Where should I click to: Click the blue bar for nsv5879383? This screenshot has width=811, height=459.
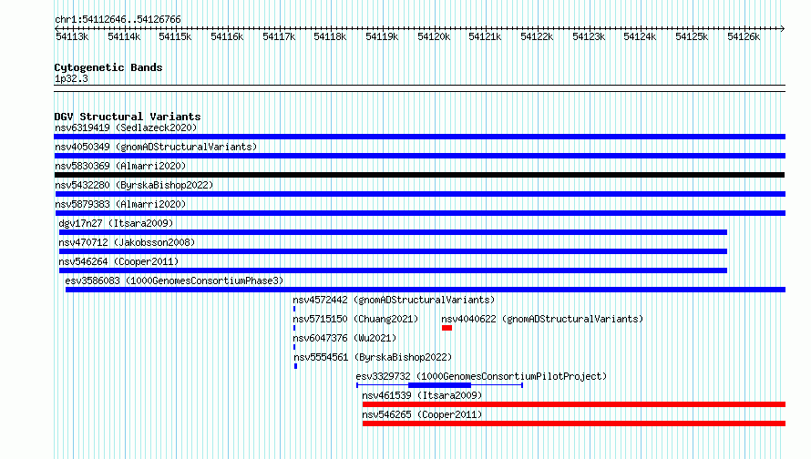[x=420, y=213]
